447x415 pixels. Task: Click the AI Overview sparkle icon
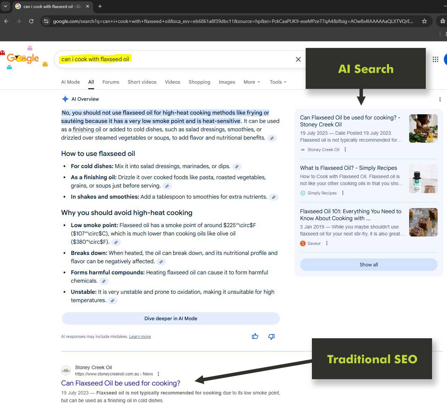65,99
